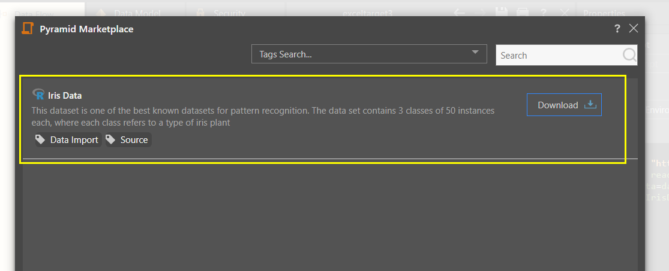The image size is (669, 271).
Task: Click the orange Pyramid Marketplace title icon
Action: coord(27,29)
